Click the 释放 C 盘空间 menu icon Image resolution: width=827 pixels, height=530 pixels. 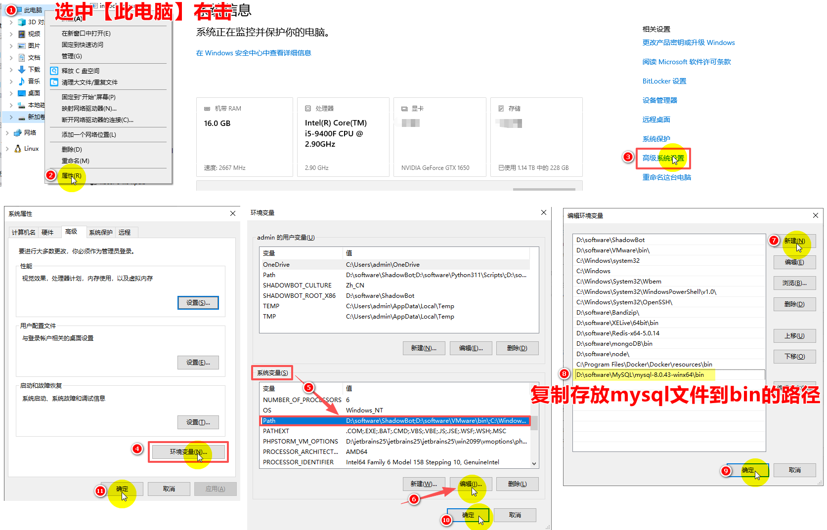[x=54, y=71]
